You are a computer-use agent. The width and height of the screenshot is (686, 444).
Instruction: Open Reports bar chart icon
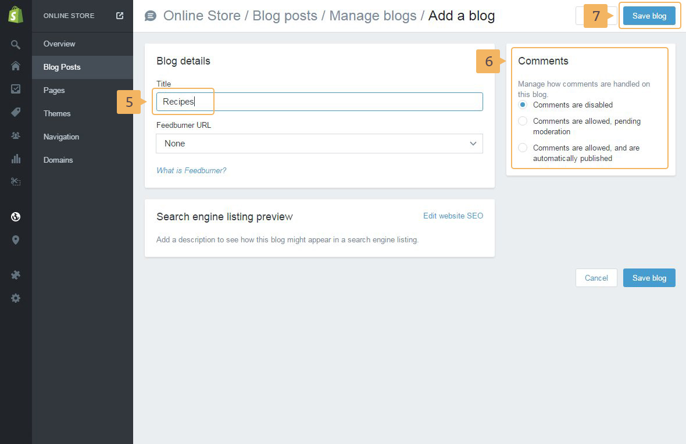(16, 159)
